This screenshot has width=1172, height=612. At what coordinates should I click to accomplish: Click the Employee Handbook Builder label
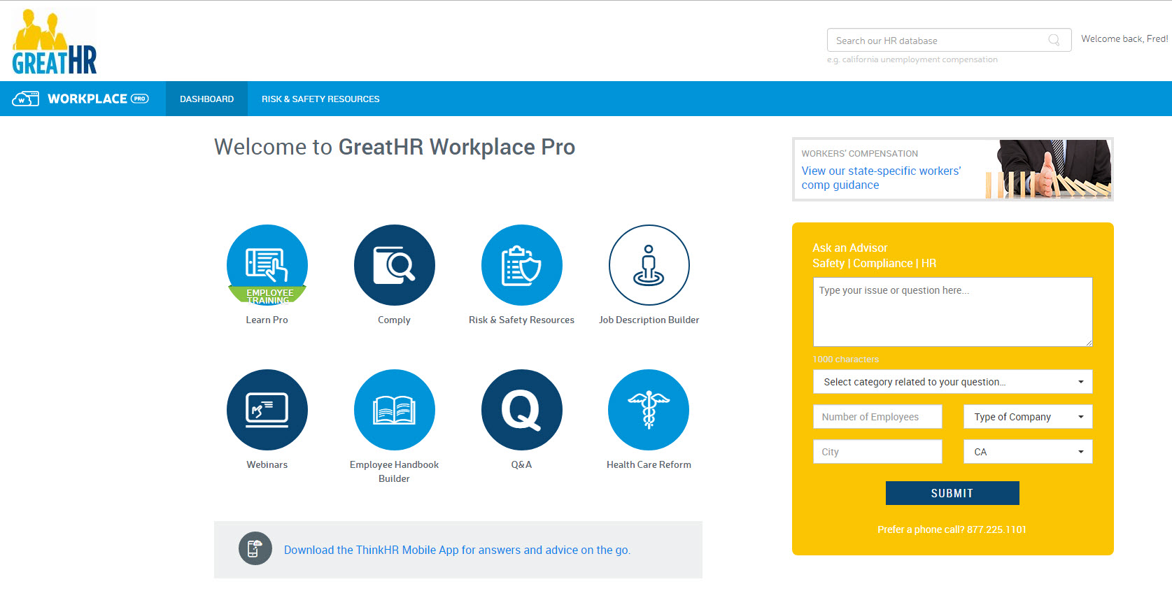[x=395, y=471]
